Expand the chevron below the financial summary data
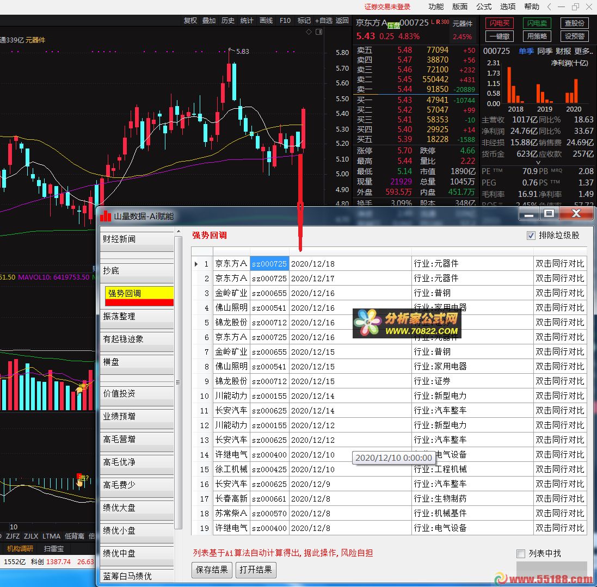The image size is (597, 587). pos(538,163)
